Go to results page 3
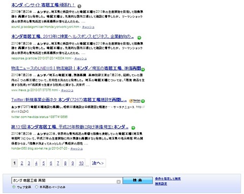Image resolution: width=244 pixels, height=194 pixels. [29, 163]
